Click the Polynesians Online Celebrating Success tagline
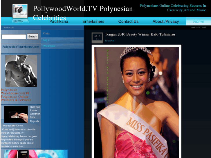Image resolution: width=211 pixels, height=158 pixels. point(173,8)
